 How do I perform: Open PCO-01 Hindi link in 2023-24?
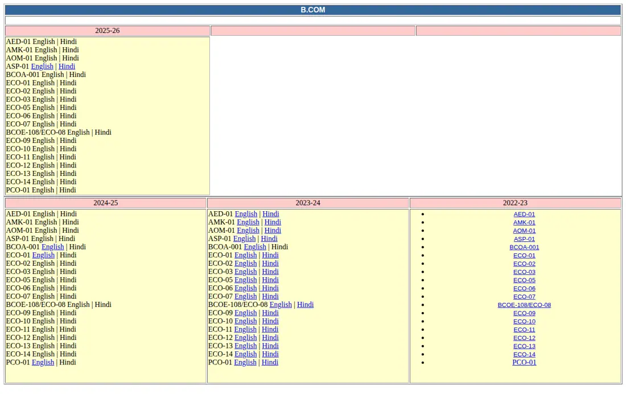[270, 363]
